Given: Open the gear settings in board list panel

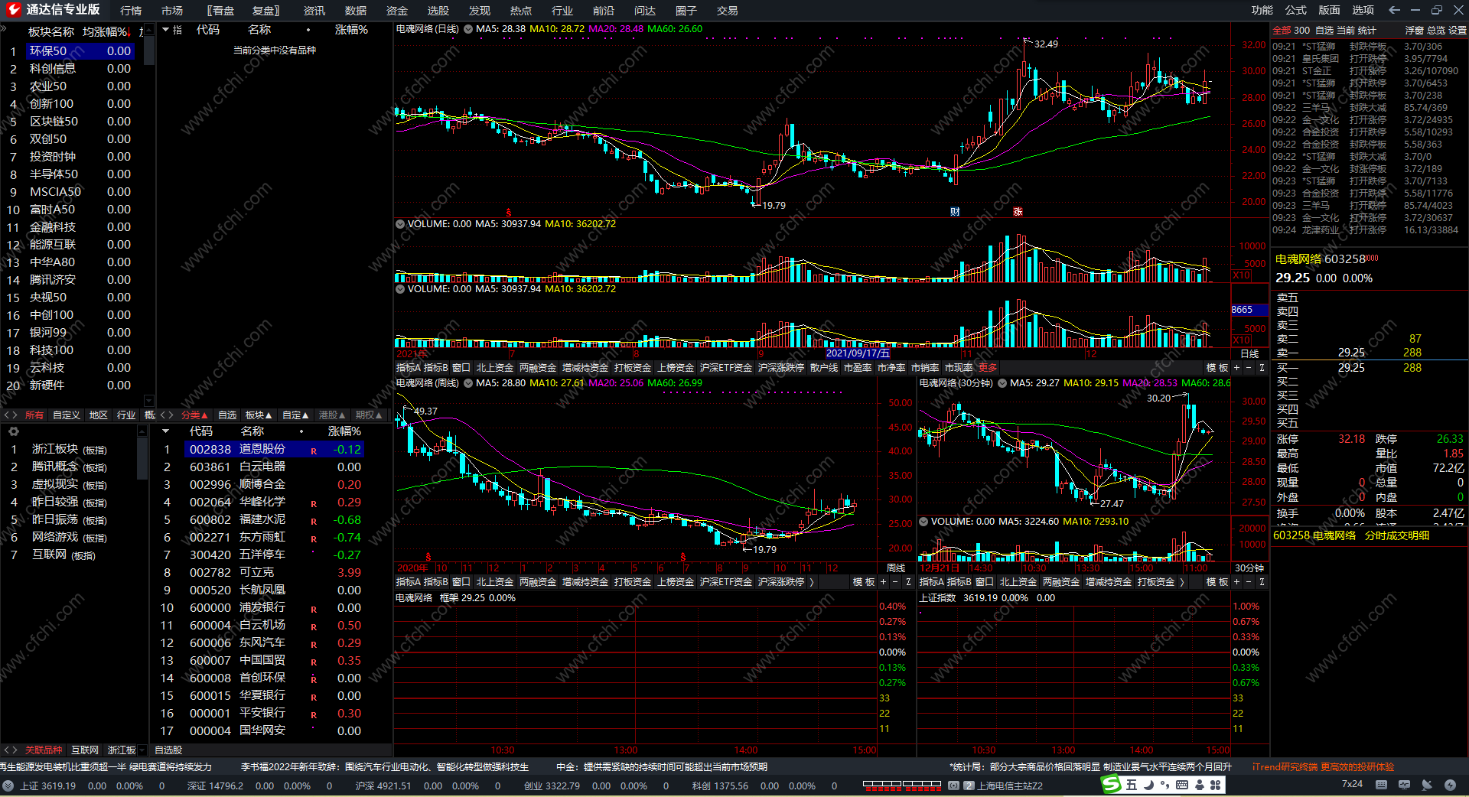Looking at the screenshot, I should (13, 431).
